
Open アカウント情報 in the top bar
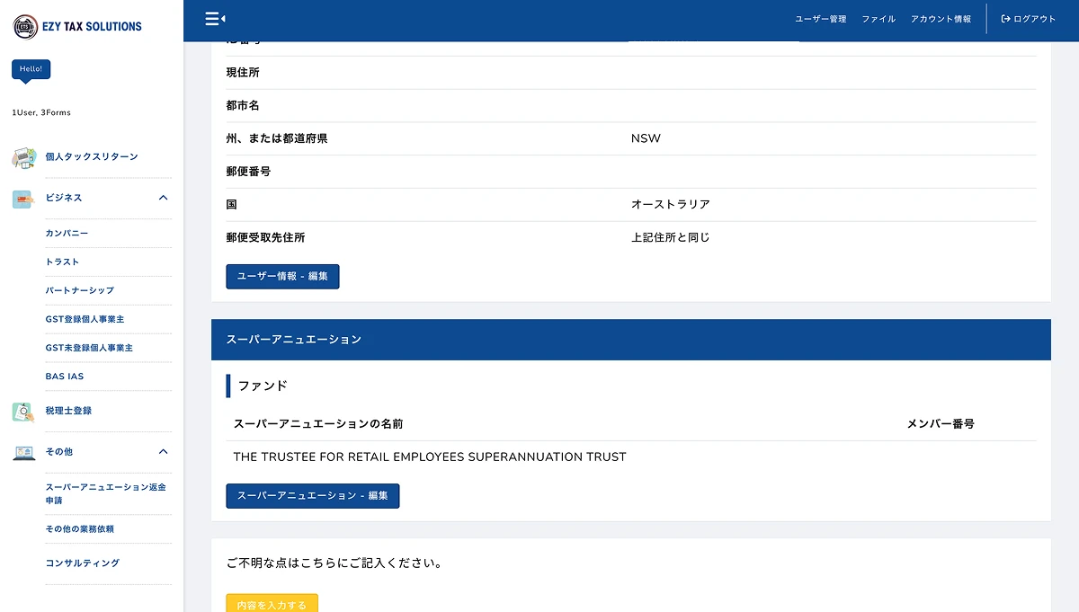[x=941, y=19]
